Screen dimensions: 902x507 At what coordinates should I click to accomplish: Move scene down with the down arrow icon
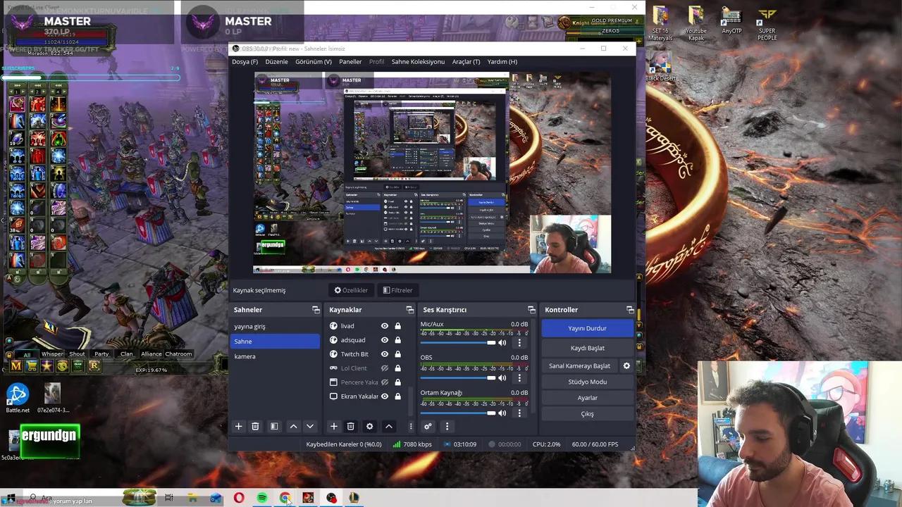(310, 426)
